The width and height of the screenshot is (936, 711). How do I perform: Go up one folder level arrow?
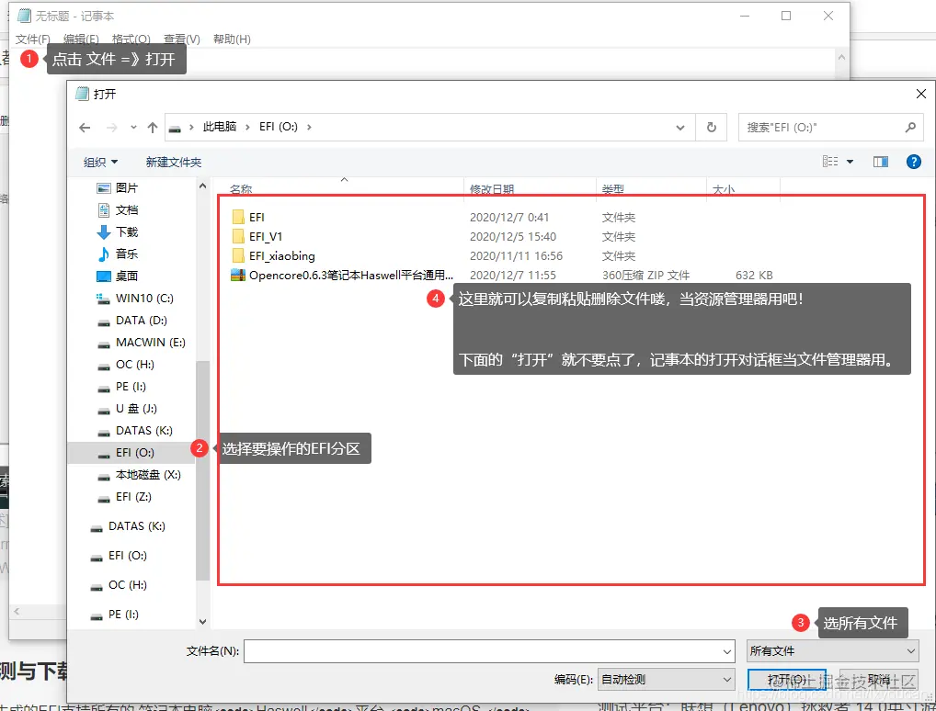(153, 127)
